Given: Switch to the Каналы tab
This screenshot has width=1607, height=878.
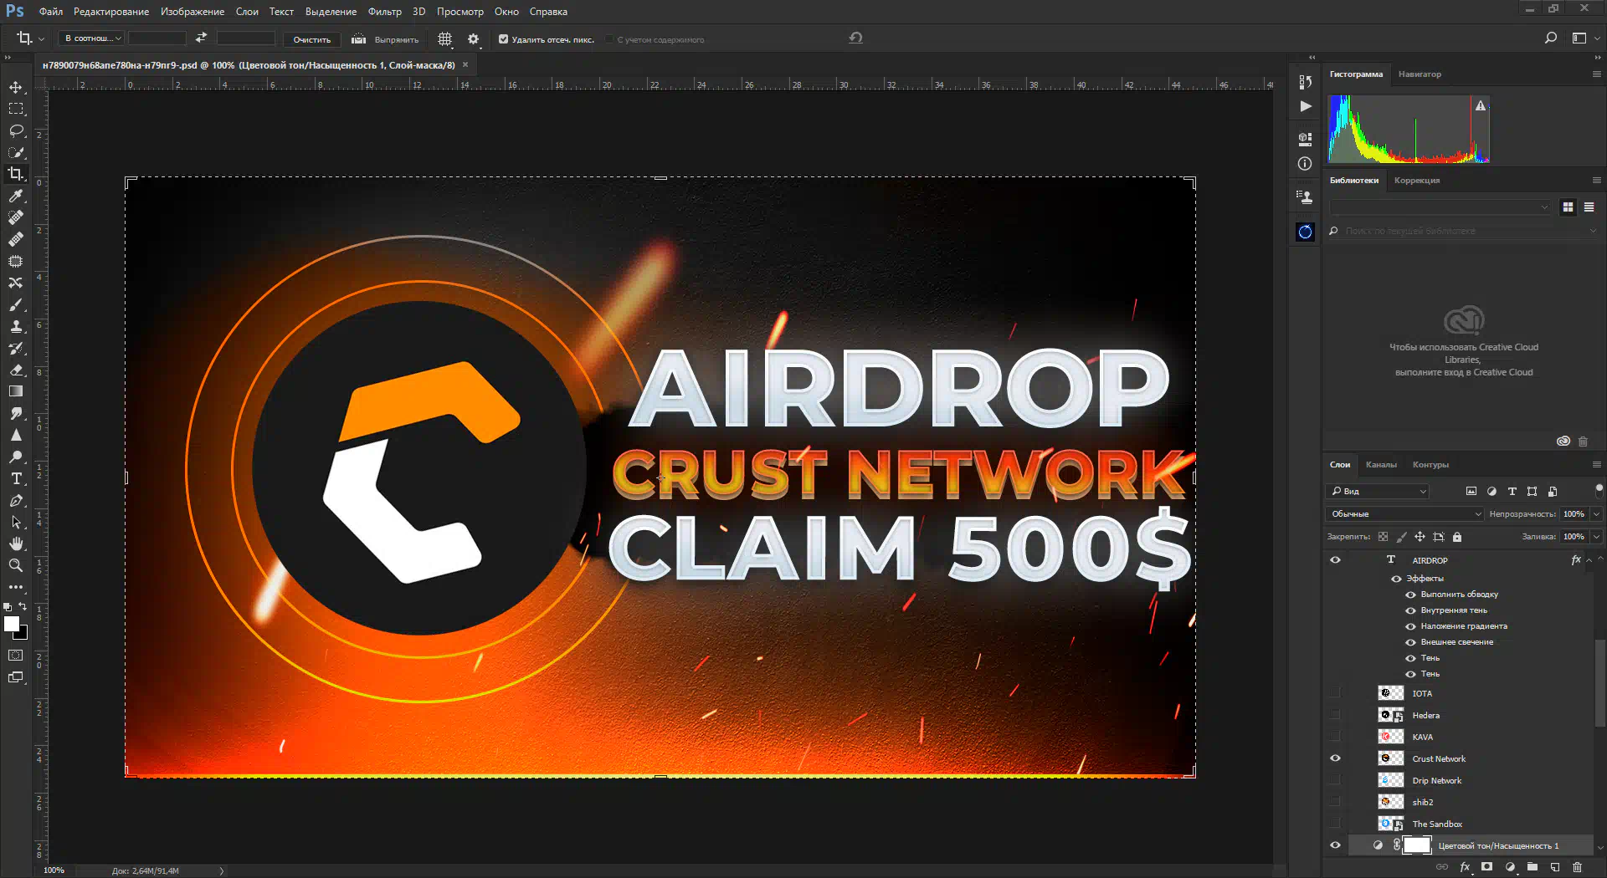Looking at the screenshot, I should [1380, 465].
